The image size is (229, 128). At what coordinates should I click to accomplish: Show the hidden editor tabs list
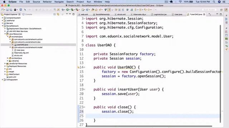pos(210,14)
